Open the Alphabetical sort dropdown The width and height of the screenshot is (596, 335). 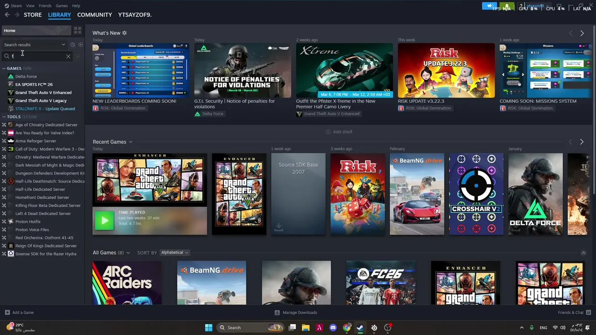(175, 253)
